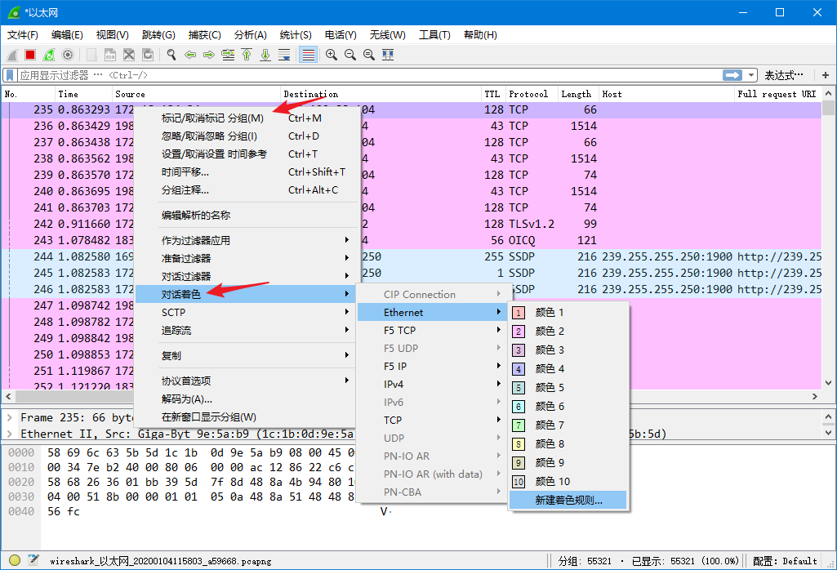Viewport: 837px width, 570px height.
Task: Open the 捕获(C) menu
Action: [204, 35]
